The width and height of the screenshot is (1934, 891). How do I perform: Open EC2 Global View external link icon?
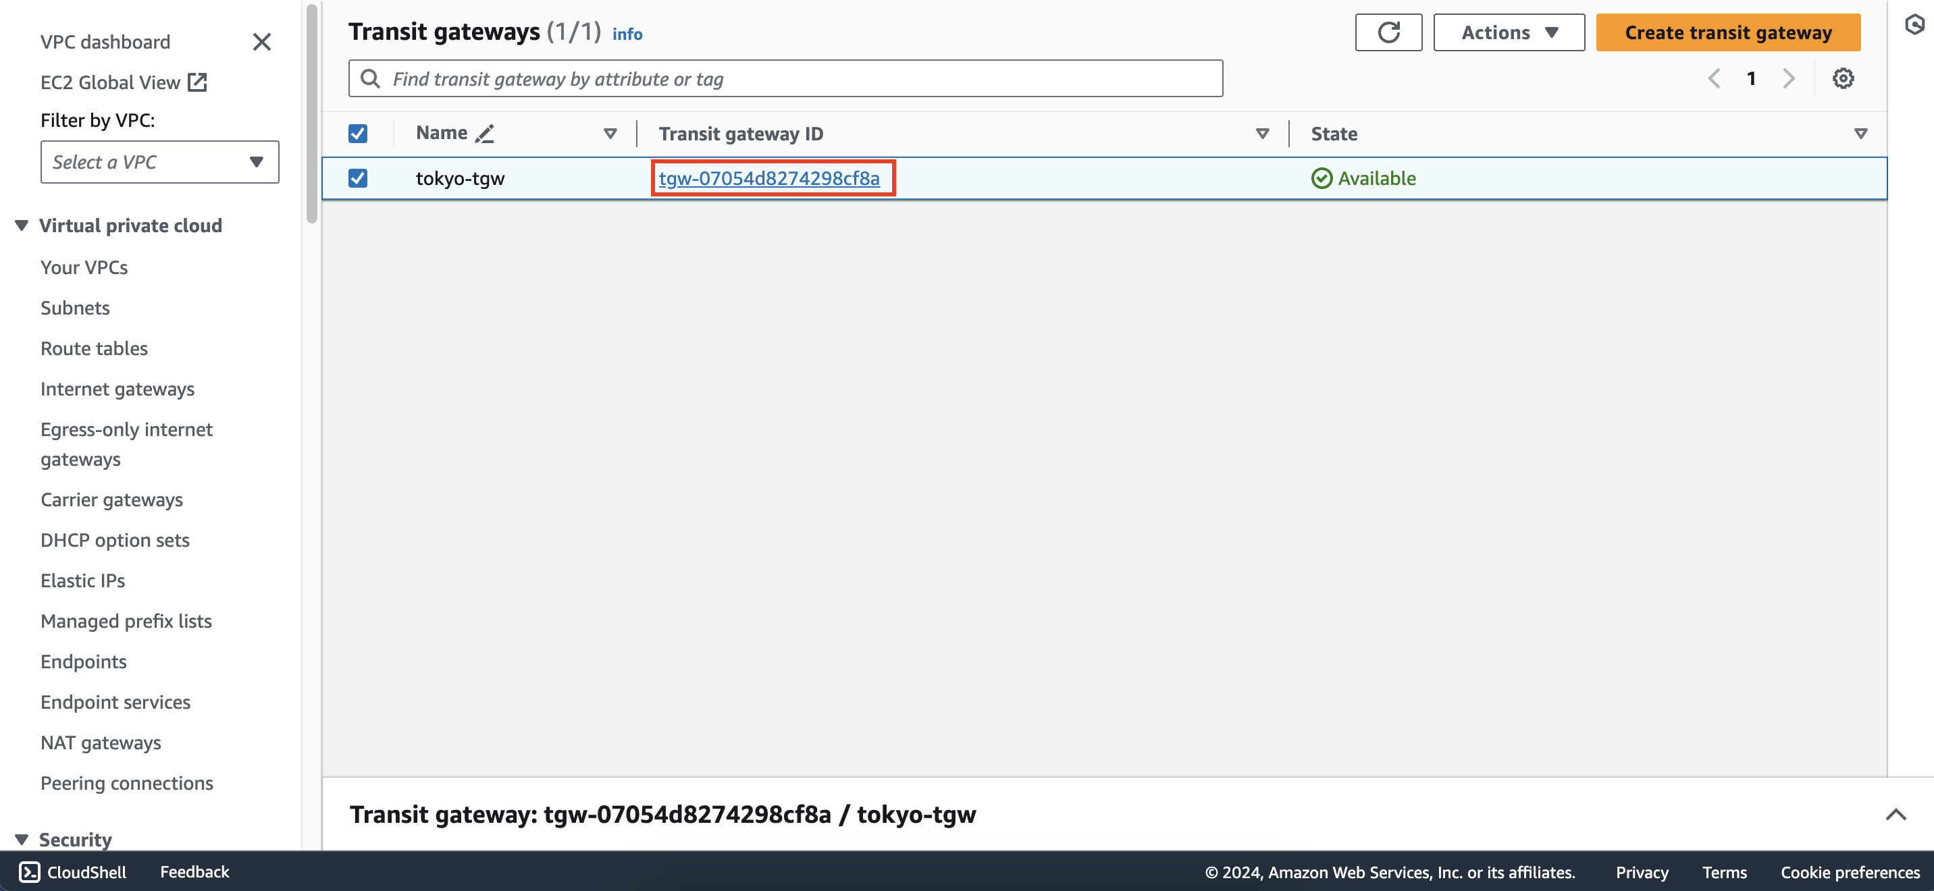click(197, 82)
